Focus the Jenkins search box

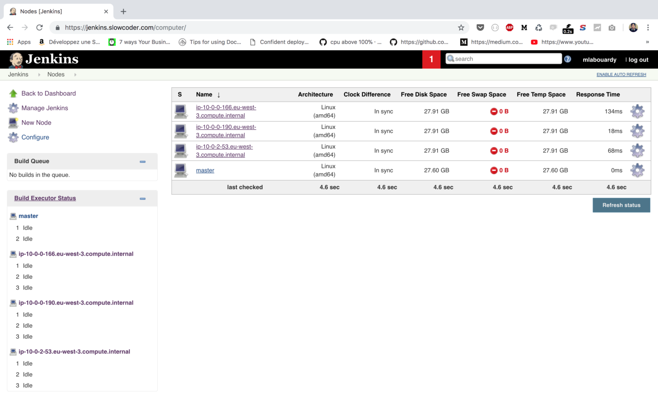507,59
